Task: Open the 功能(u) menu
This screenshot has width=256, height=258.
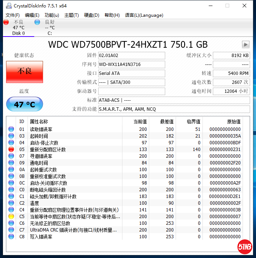Action: pyautogui.click(x=52, y=15)
